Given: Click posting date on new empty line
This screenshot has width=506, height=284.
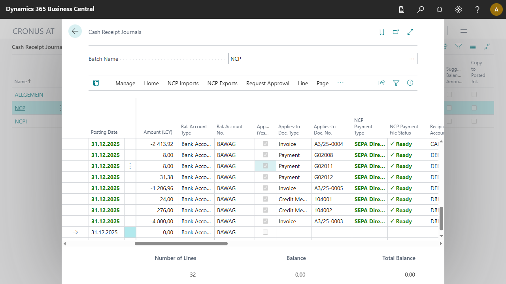Looking at the screenshot, I should click(106, 232).
